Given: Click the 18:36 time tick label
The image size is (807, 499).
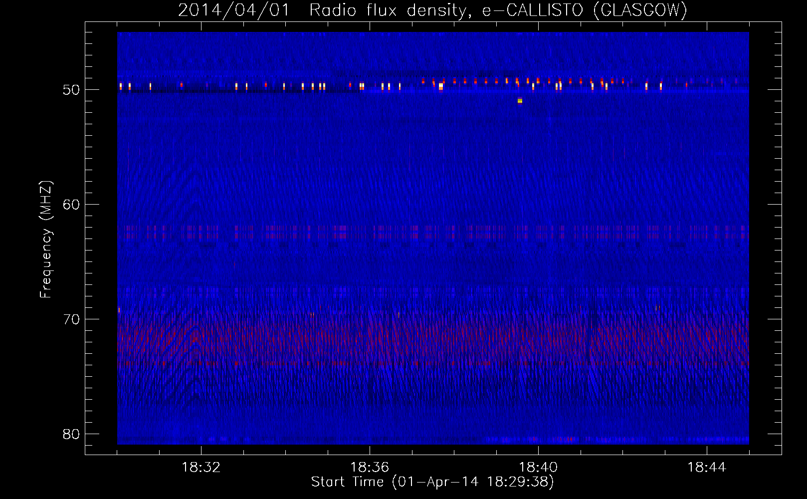Looking at the screenshot, I should point(370,468).
